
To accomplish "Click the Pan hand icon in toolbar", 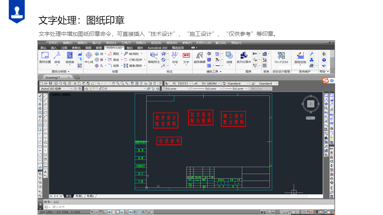I will (x=113, y=83).
